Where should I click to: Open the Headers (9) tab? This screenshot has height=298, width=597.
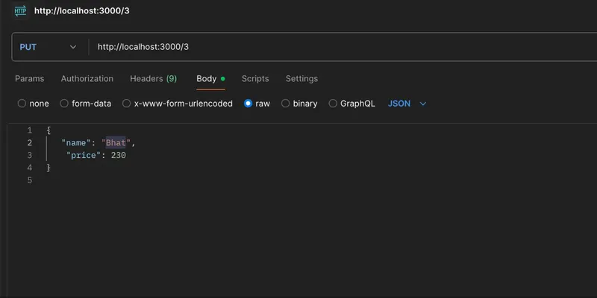(154, 79)
